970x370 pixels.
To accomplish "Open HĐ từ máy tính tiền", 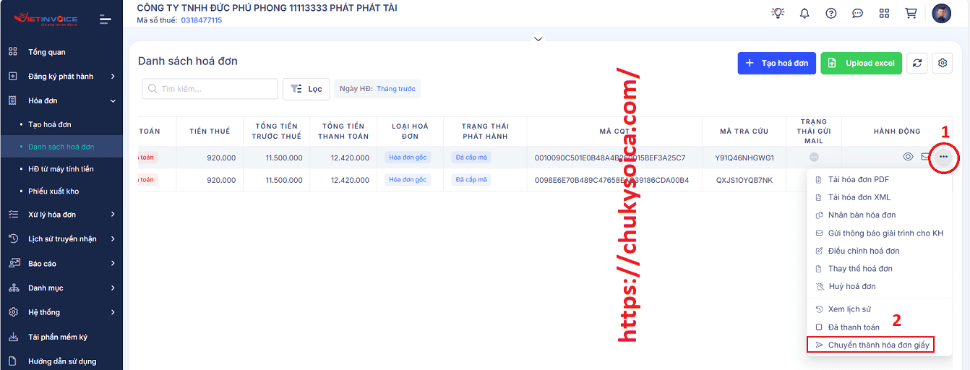I will click(61, 168).
